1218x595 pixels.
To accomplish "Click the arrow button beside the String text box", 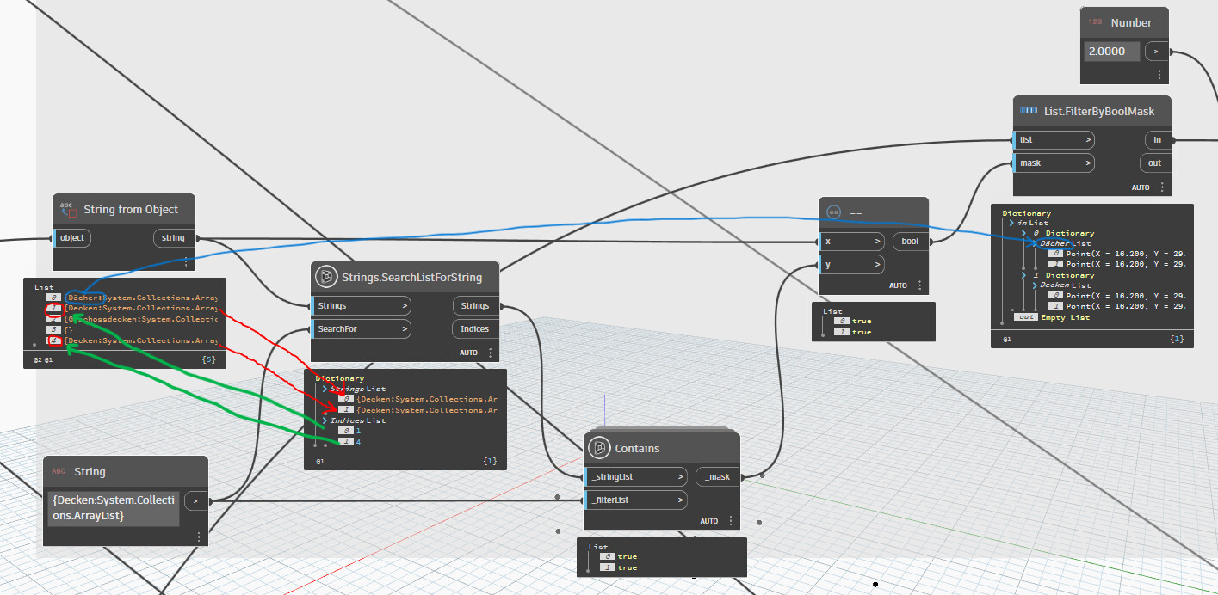I will [195, 500].
